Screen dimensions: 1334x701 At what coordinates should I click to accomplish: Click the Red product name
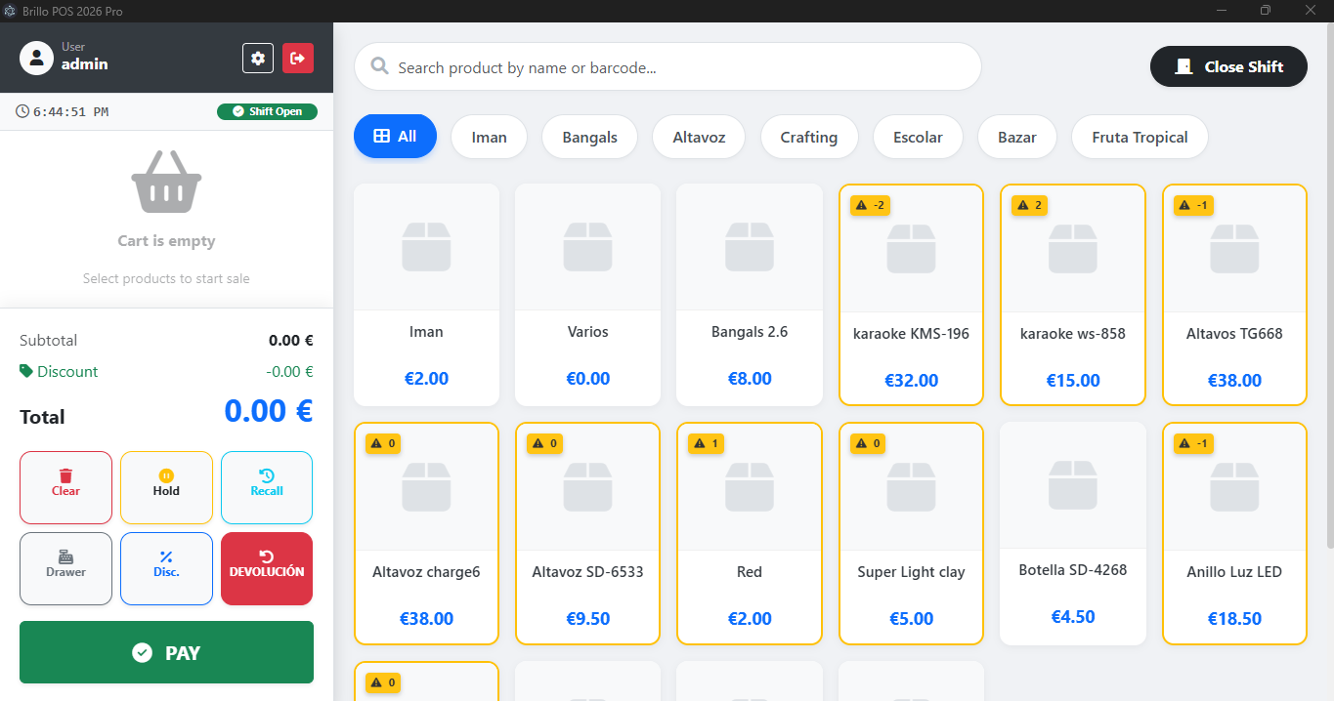[x=750, y=572]
